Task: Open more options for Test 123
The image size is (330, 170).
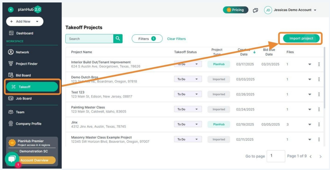Action: point(319,94)
